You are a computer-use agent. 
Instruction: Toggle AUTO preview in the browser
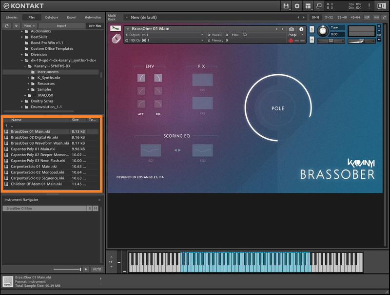[97, 269]
